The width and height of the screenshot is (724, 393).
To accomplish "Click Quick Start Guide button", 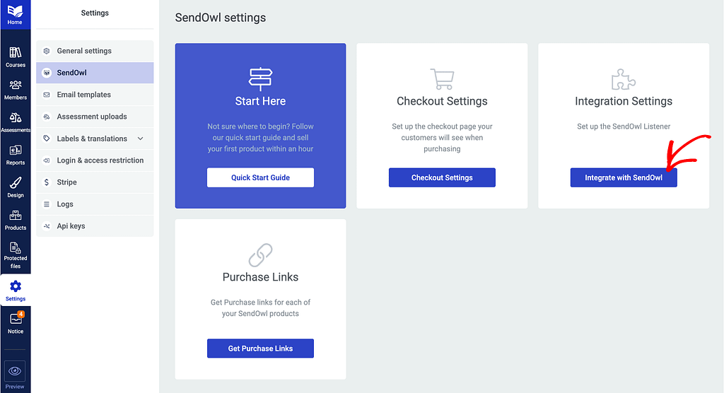I will tap(260, 178).
